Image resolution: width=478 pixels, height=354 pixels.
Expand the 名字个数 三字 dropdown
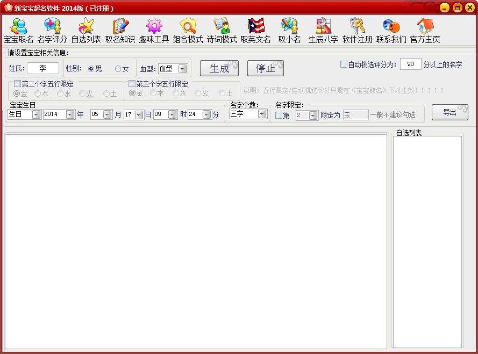(262, 114)
